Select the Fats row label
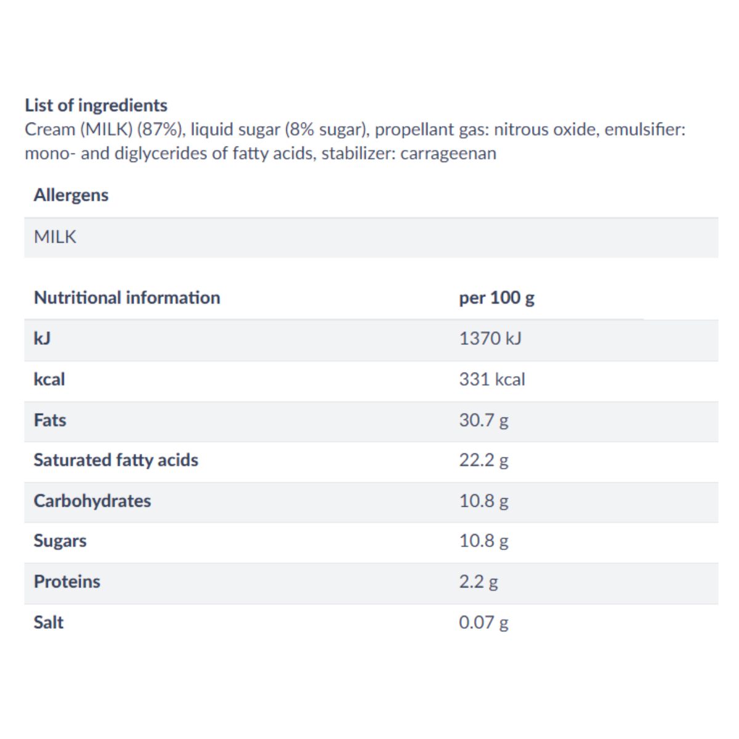Screen dimensions: 739x739 tap(50, 420)
